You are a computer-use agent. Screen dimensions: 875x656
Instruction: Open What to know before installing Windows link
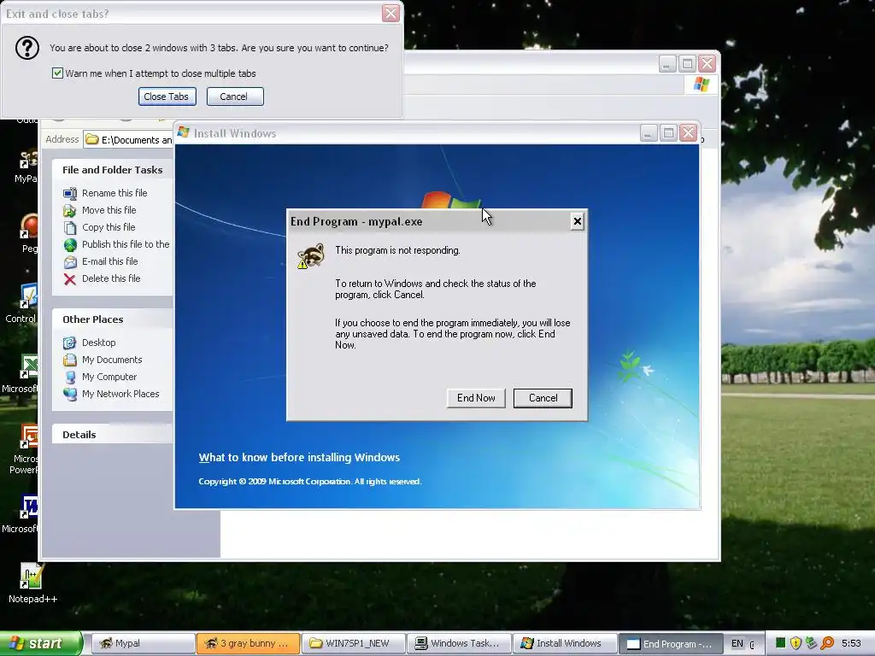(299, 458)
